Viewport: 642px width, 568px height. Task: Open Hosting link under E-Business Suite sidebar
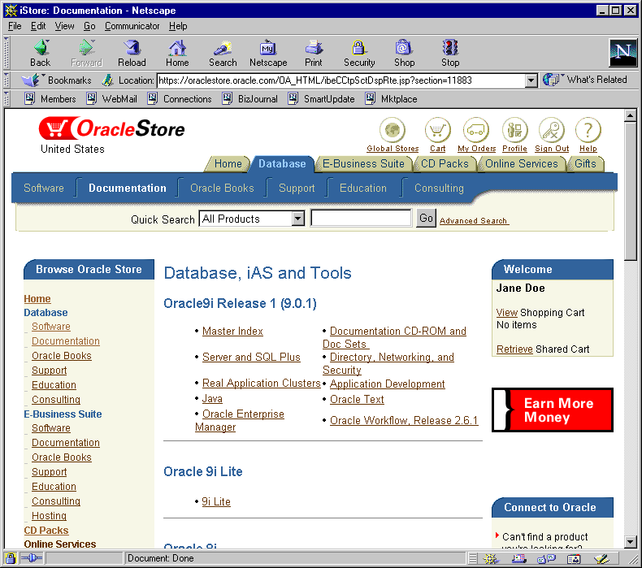(49, 515)
